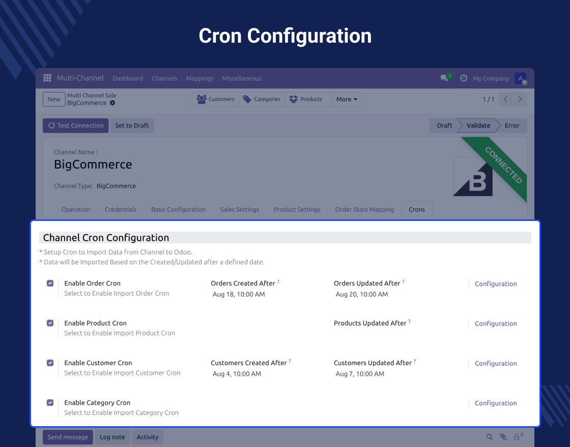Open the messages chat icon
This screenshot has height=447, width=570.
(x=444, y=78)
